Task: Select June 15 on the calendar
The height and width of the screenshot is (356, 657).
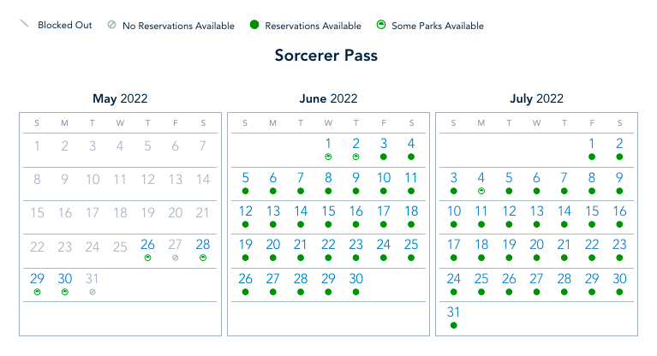Action: (x=328, y=211)
